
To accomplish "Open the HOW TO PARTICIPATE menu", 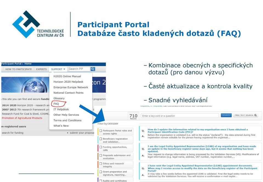I will click(18, 69).
